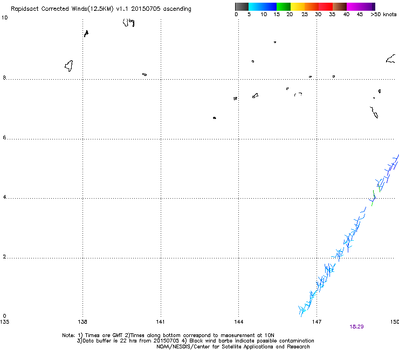Click the '40' label under the color bar
This screenshot has width=399, height=350.
pos(346,15)
